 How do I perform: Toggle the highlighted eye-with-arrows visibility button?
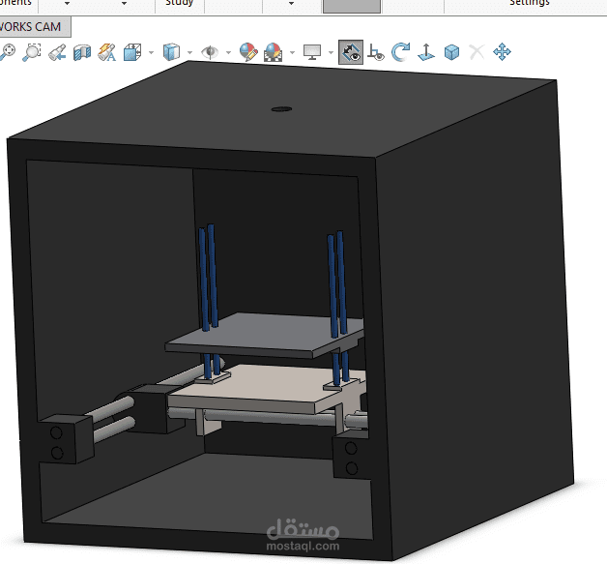tap(351, 52)
